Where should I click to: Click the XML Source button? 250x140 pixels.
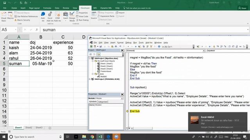pyautogui.click(x=94, y=16)
